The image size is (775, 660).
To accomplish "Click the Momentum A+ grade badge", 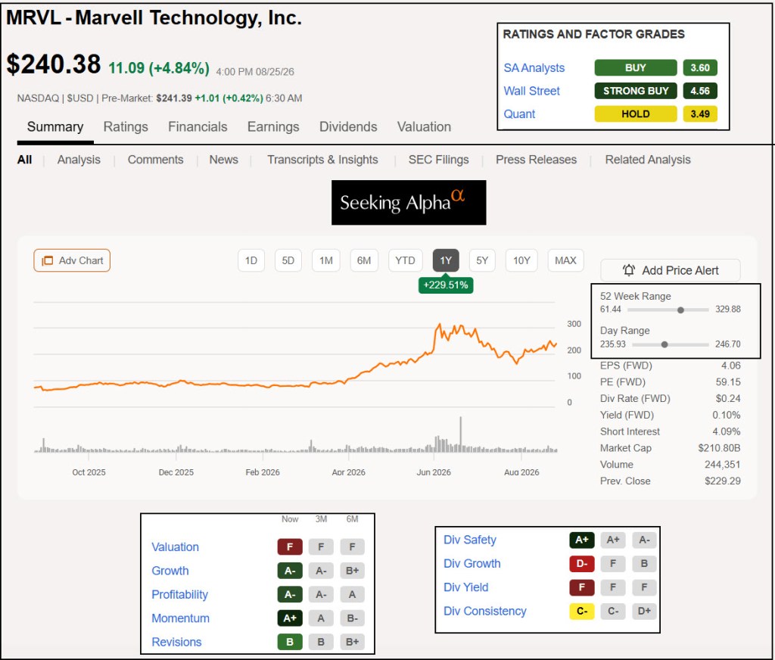I will pos(290,618).
